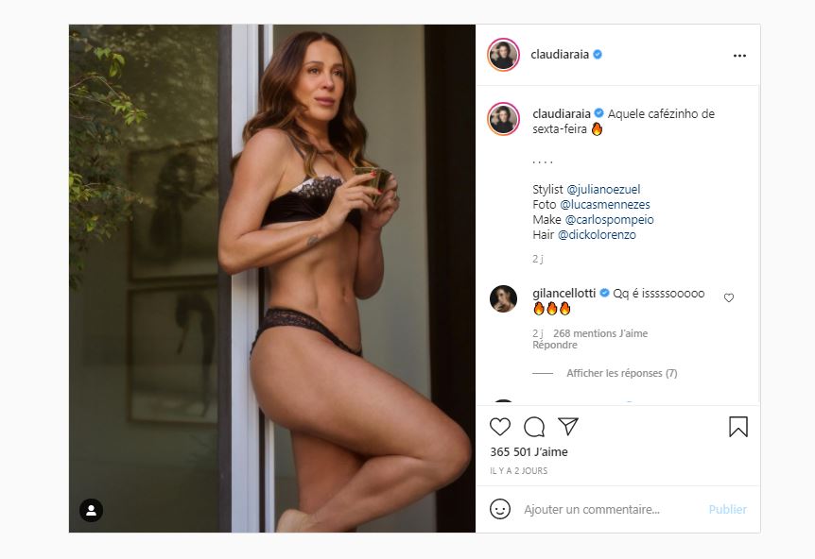Open the @julianoezuel stylist mention

[603, 190]
